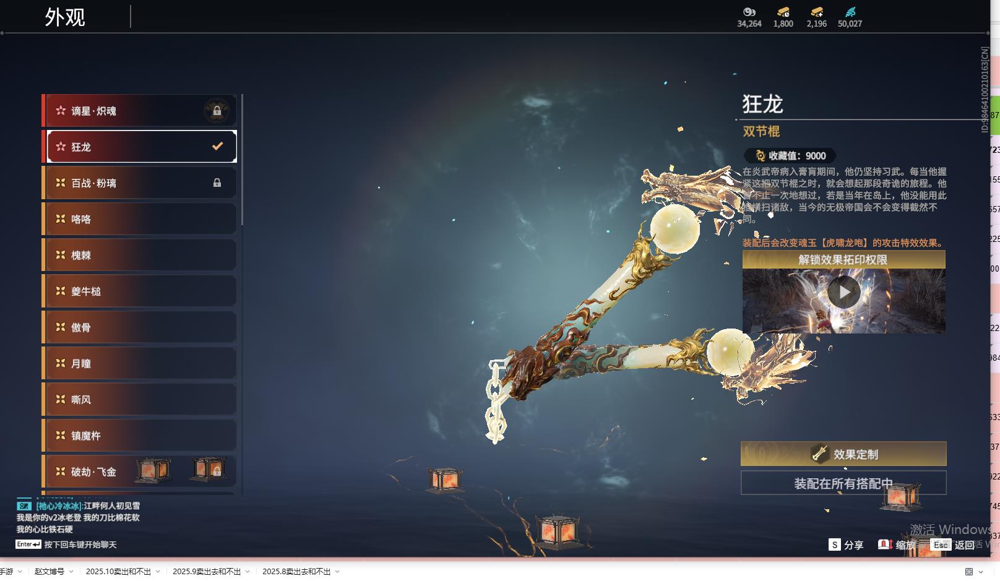The width and height of the screenshot is (1000, 581).
Task: Click the lock icon on 摘星·炽魂
Action: (217, 111)
